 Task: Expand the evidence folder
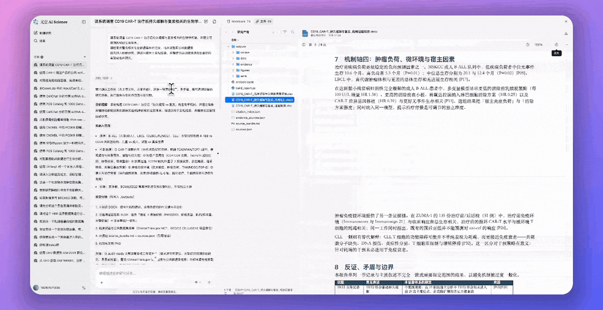(x=233, y=64)
